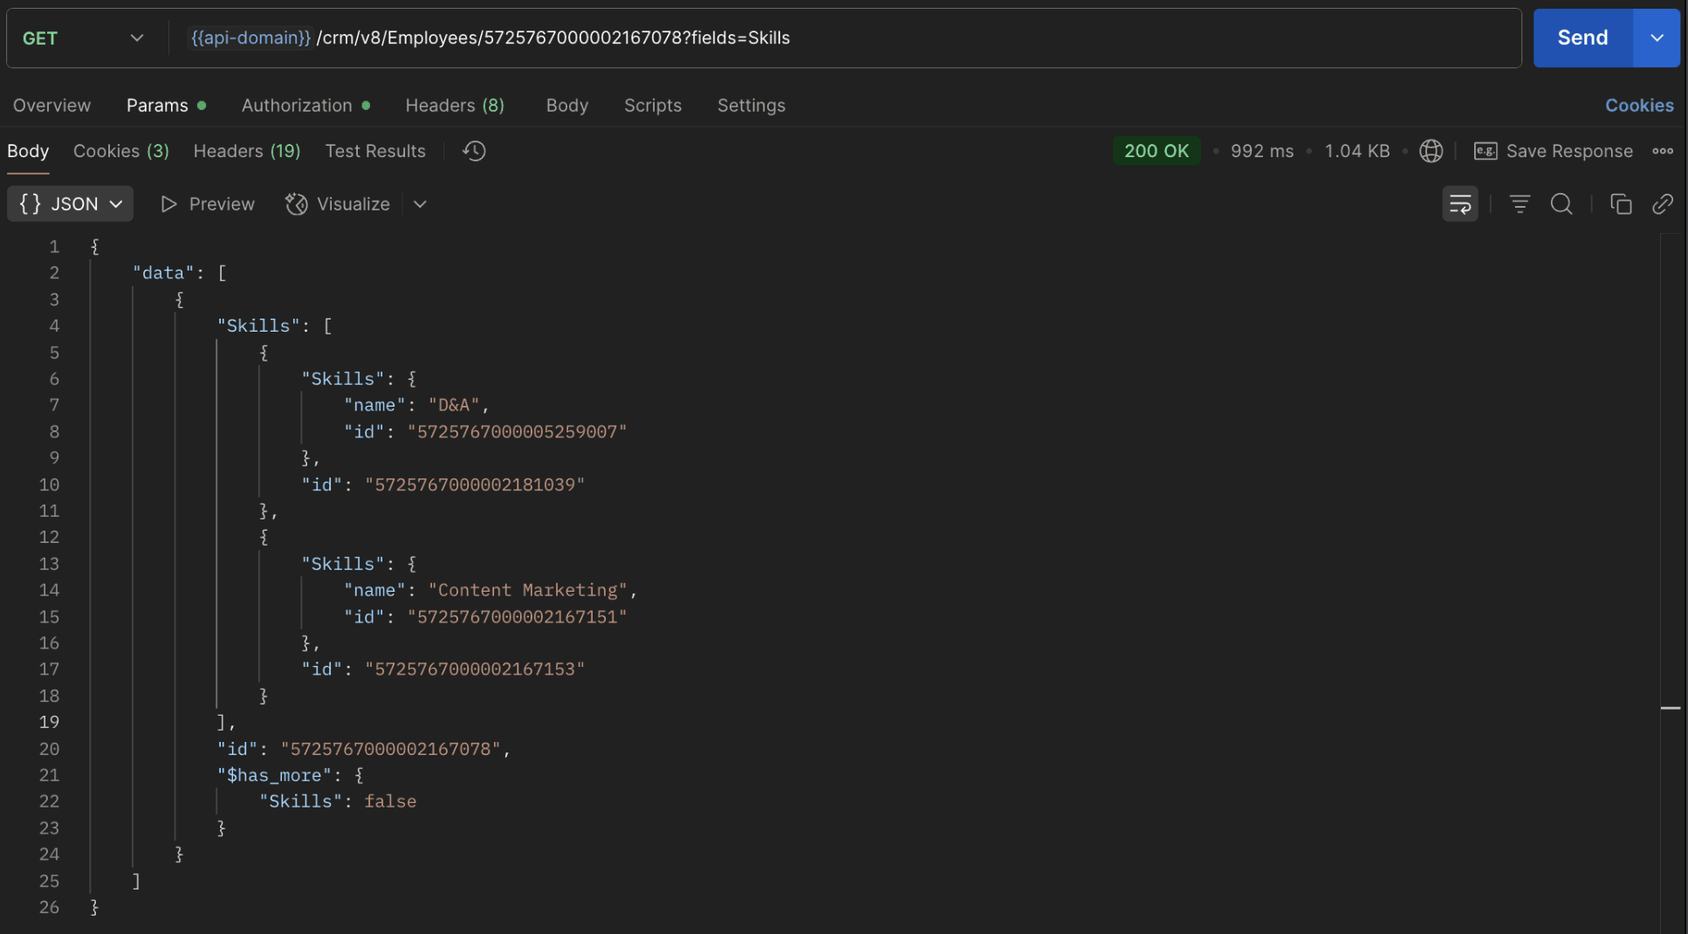Open the Params tab
This screenshot has width=1688, height=934.
166,106
